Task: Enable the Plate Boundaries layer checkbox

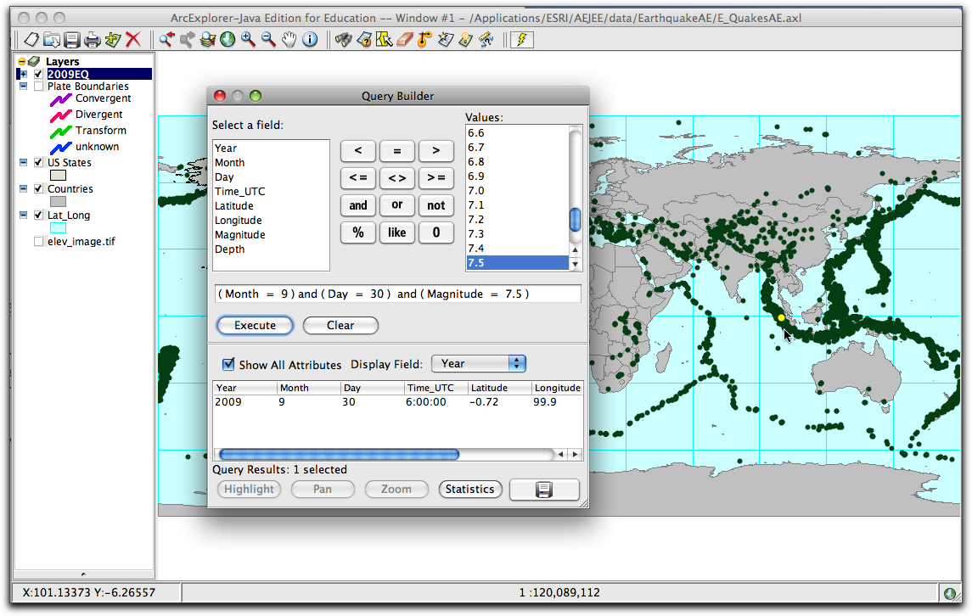Action: tap(37, 87)
